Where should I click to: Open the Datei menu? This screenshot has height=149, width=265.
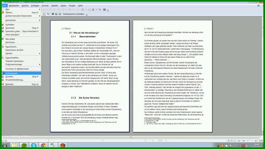4,6
